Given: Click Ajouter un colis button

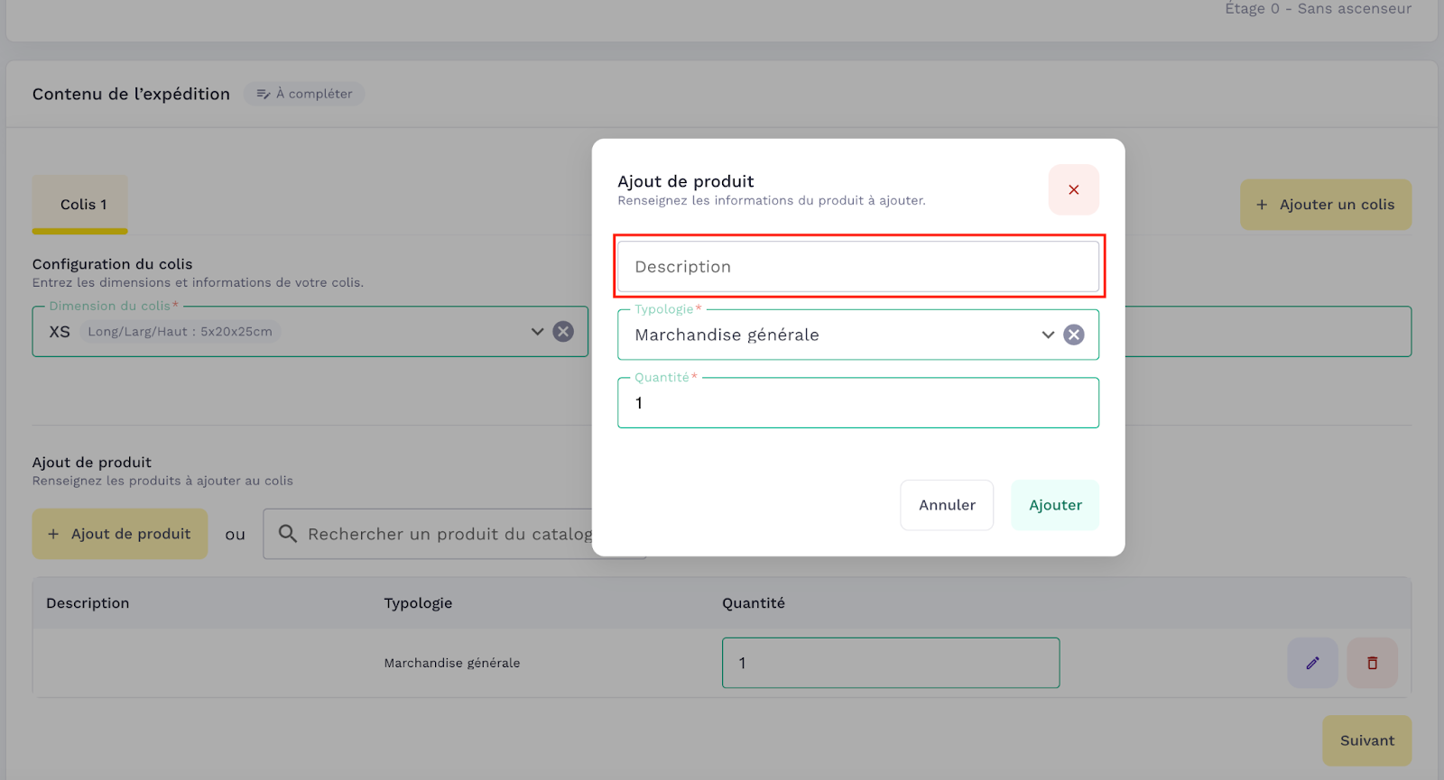Looking at the screenshot, I should coord(1325,205).
